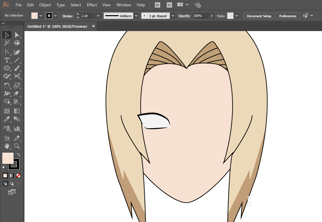Screen dimensions: 322x222
Task: Activate the Symbol Sprayer tool
Action: click(7, 129)
